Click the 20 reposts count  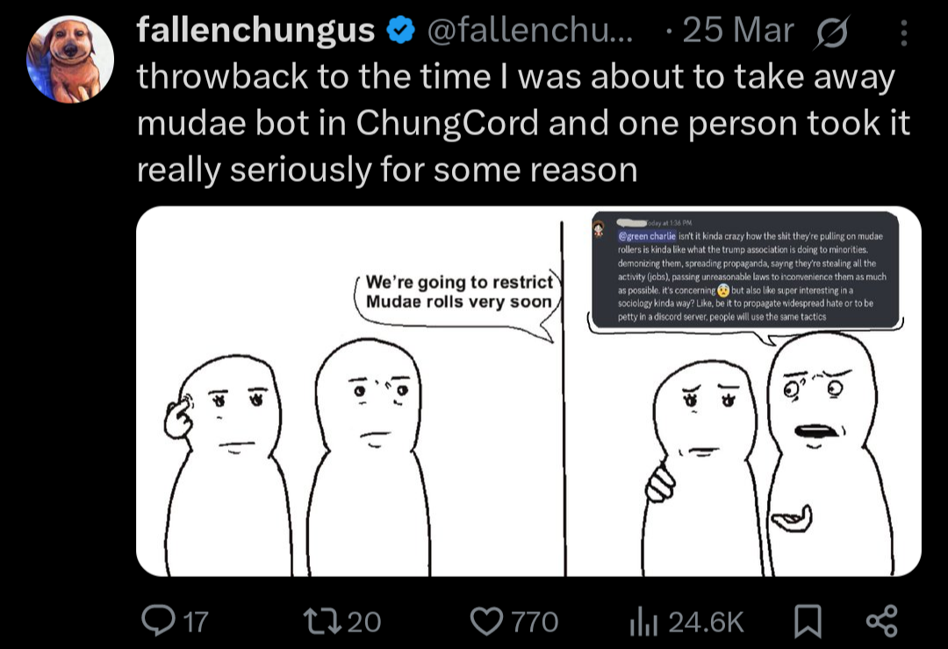tap(364, 623)
